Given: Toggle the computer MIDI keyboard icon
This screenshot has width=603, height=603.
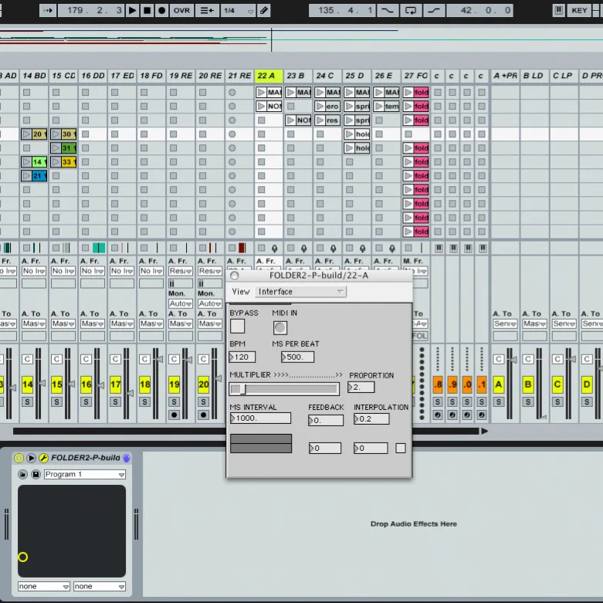Looking at the screenshot, I should [558, 10].
